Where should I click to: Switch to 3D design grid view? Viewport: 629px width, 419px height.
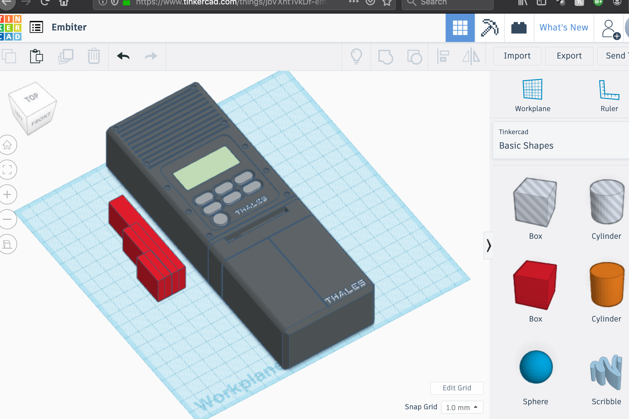click(460, 27)
